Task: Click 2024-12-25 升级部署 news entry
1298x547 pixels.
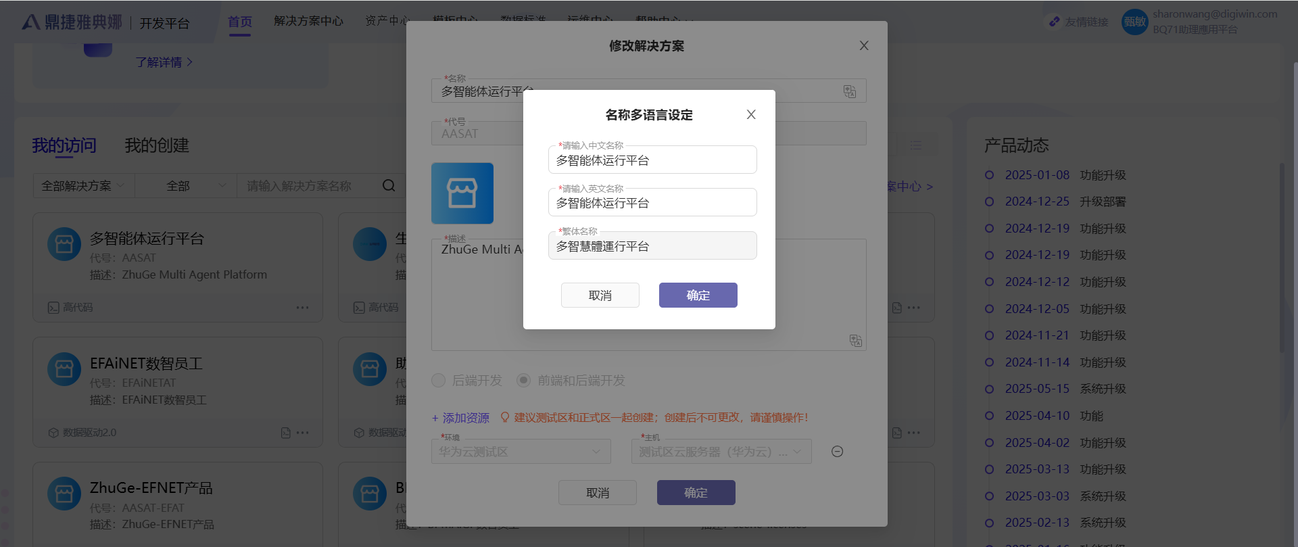Action: [x=1065, y=201]
